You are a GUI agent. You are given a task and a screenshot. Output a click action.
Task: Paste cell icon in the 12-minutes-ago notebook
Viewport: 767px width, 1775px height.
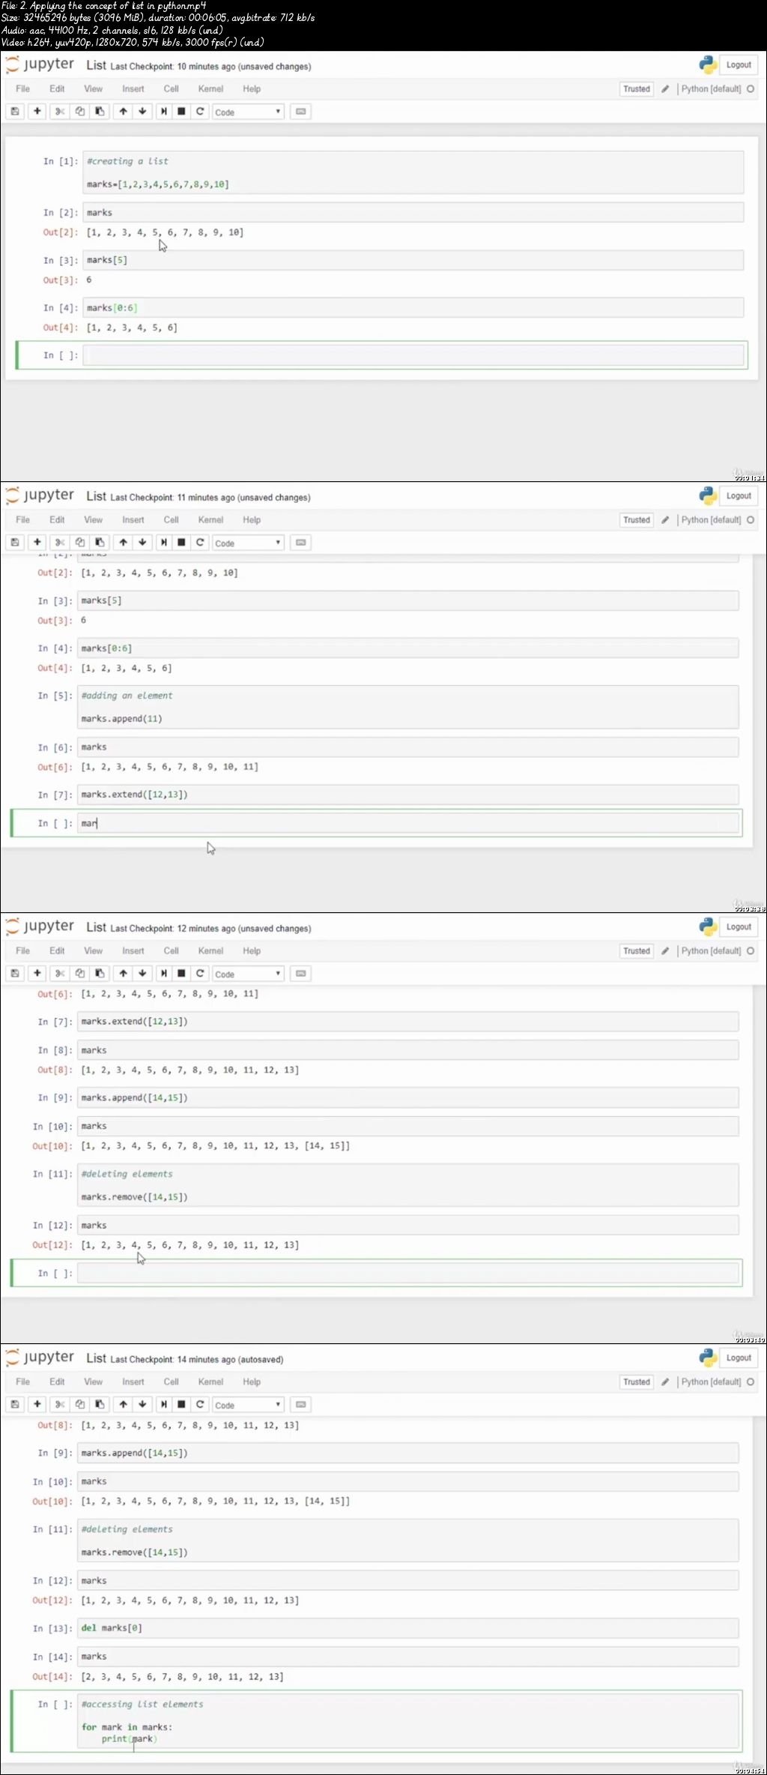(100, 974)
